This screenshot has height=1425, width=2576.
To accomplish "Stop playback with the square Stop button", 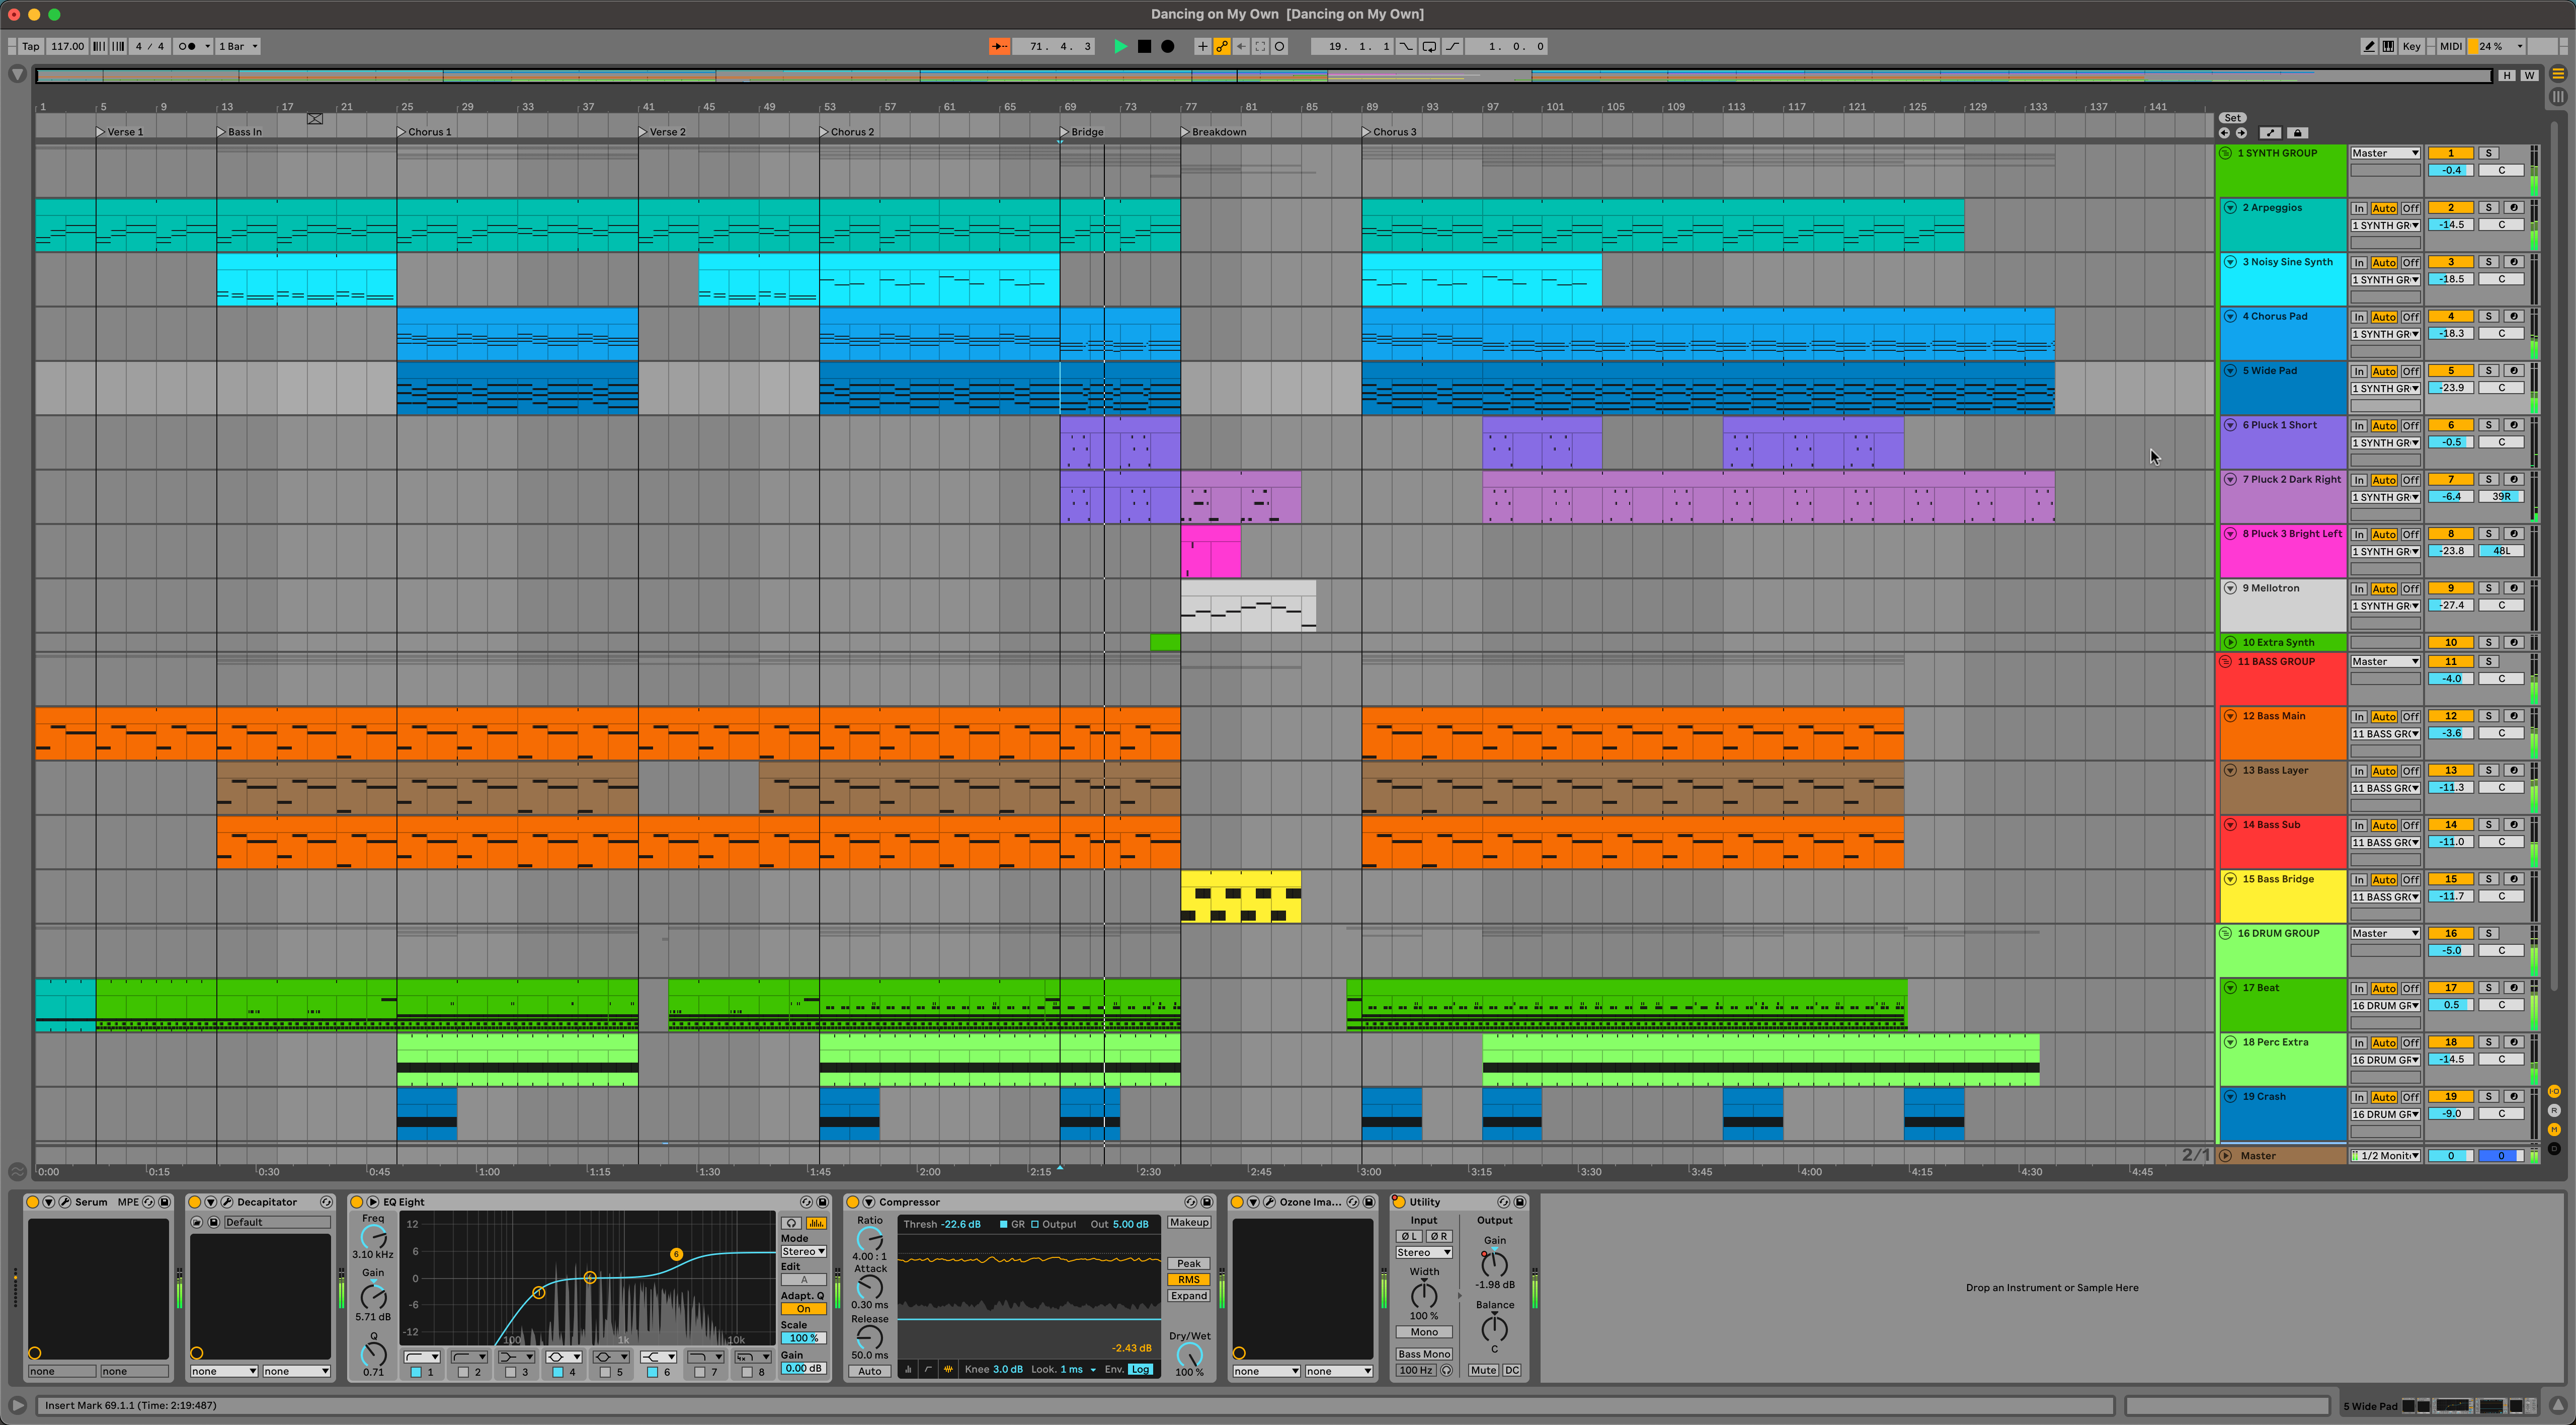I will pyautogui.click(x=1144, y=46).
